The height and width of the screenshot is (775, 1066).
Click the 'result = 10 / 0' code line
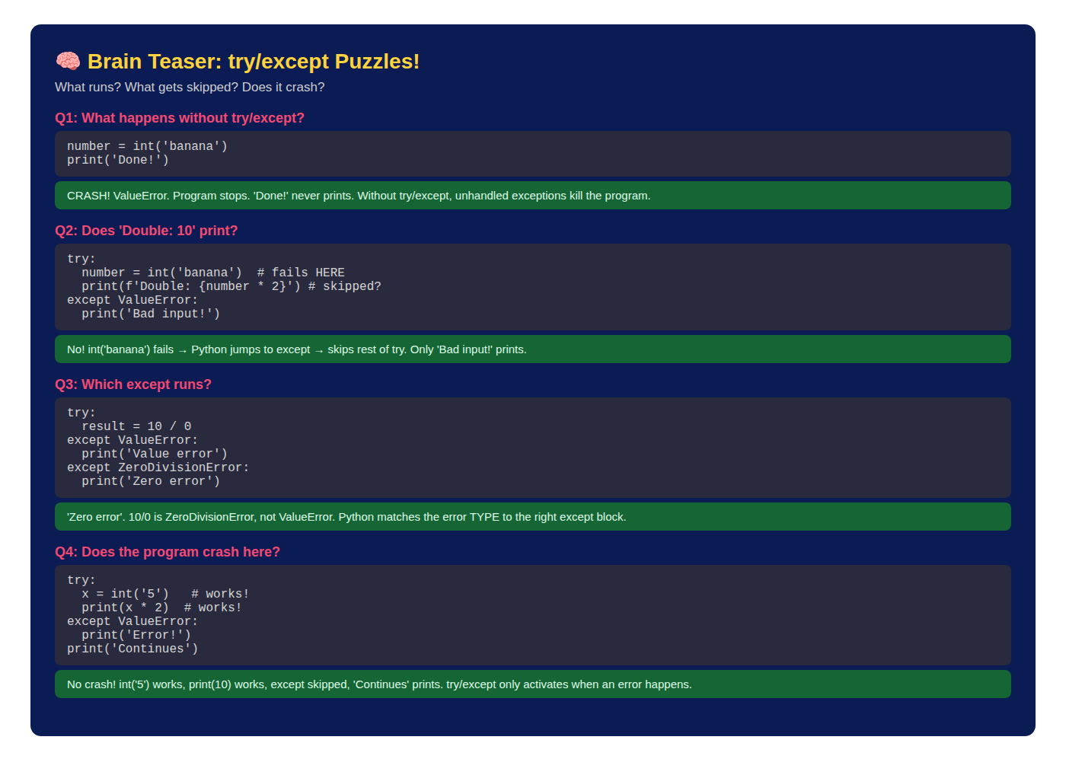pyautogui.click(x=136, y=426)
